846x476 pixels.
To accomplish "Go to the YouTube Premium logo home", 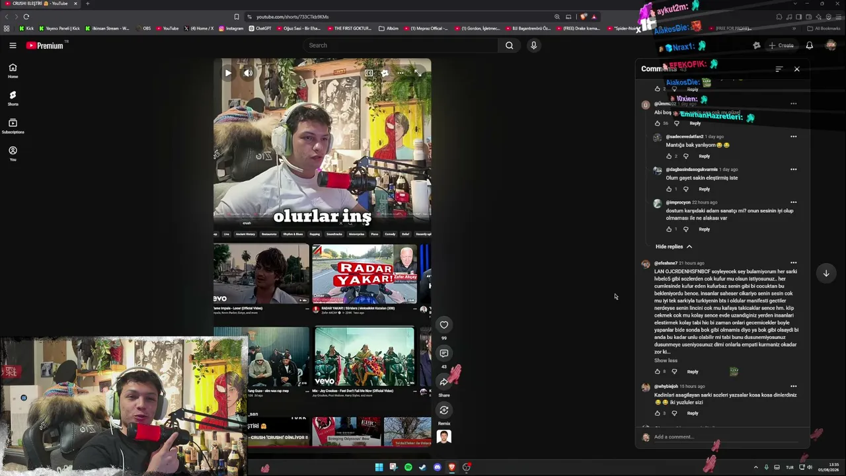I will [45, 46].
